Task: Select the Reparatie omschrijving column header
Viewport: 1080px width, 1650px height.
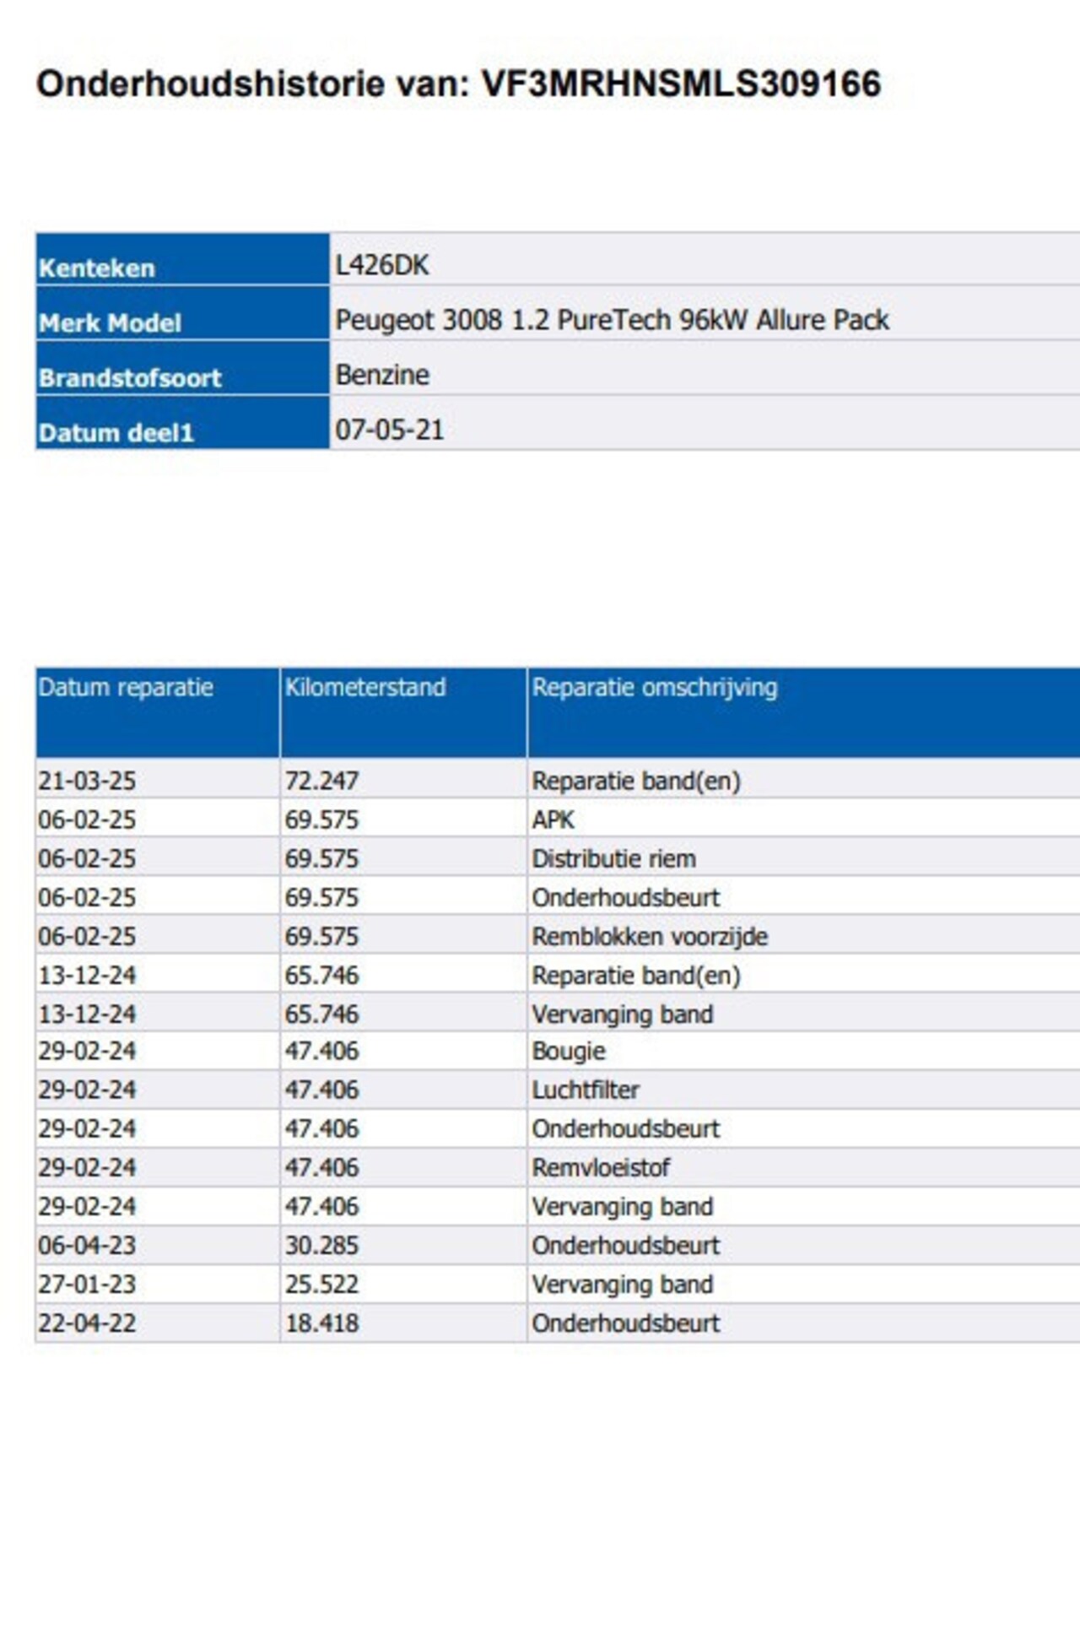Action: tap(654, 688)
